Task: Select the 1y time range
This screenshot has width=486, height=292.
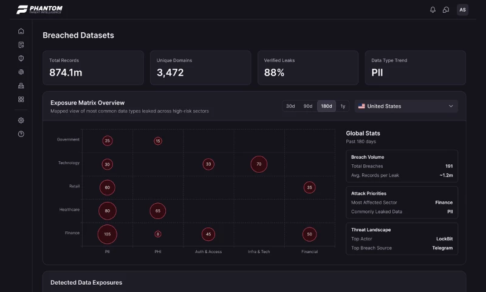Action: 343,106
